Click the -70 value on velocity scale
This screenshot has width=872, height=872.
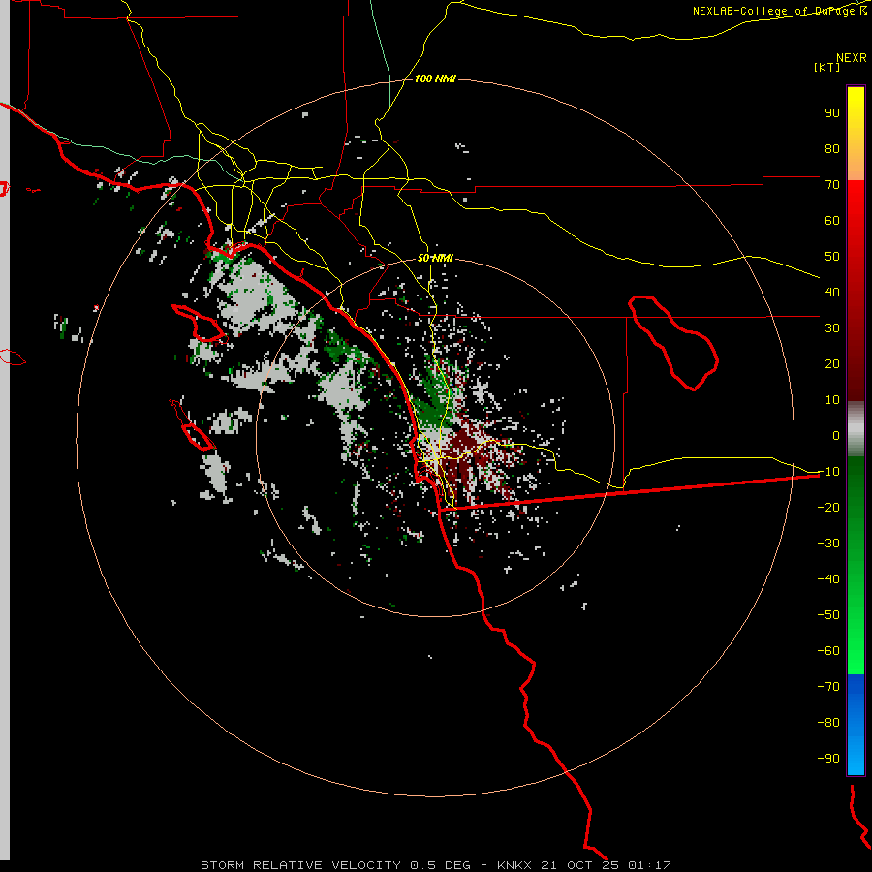click(828, 687)
